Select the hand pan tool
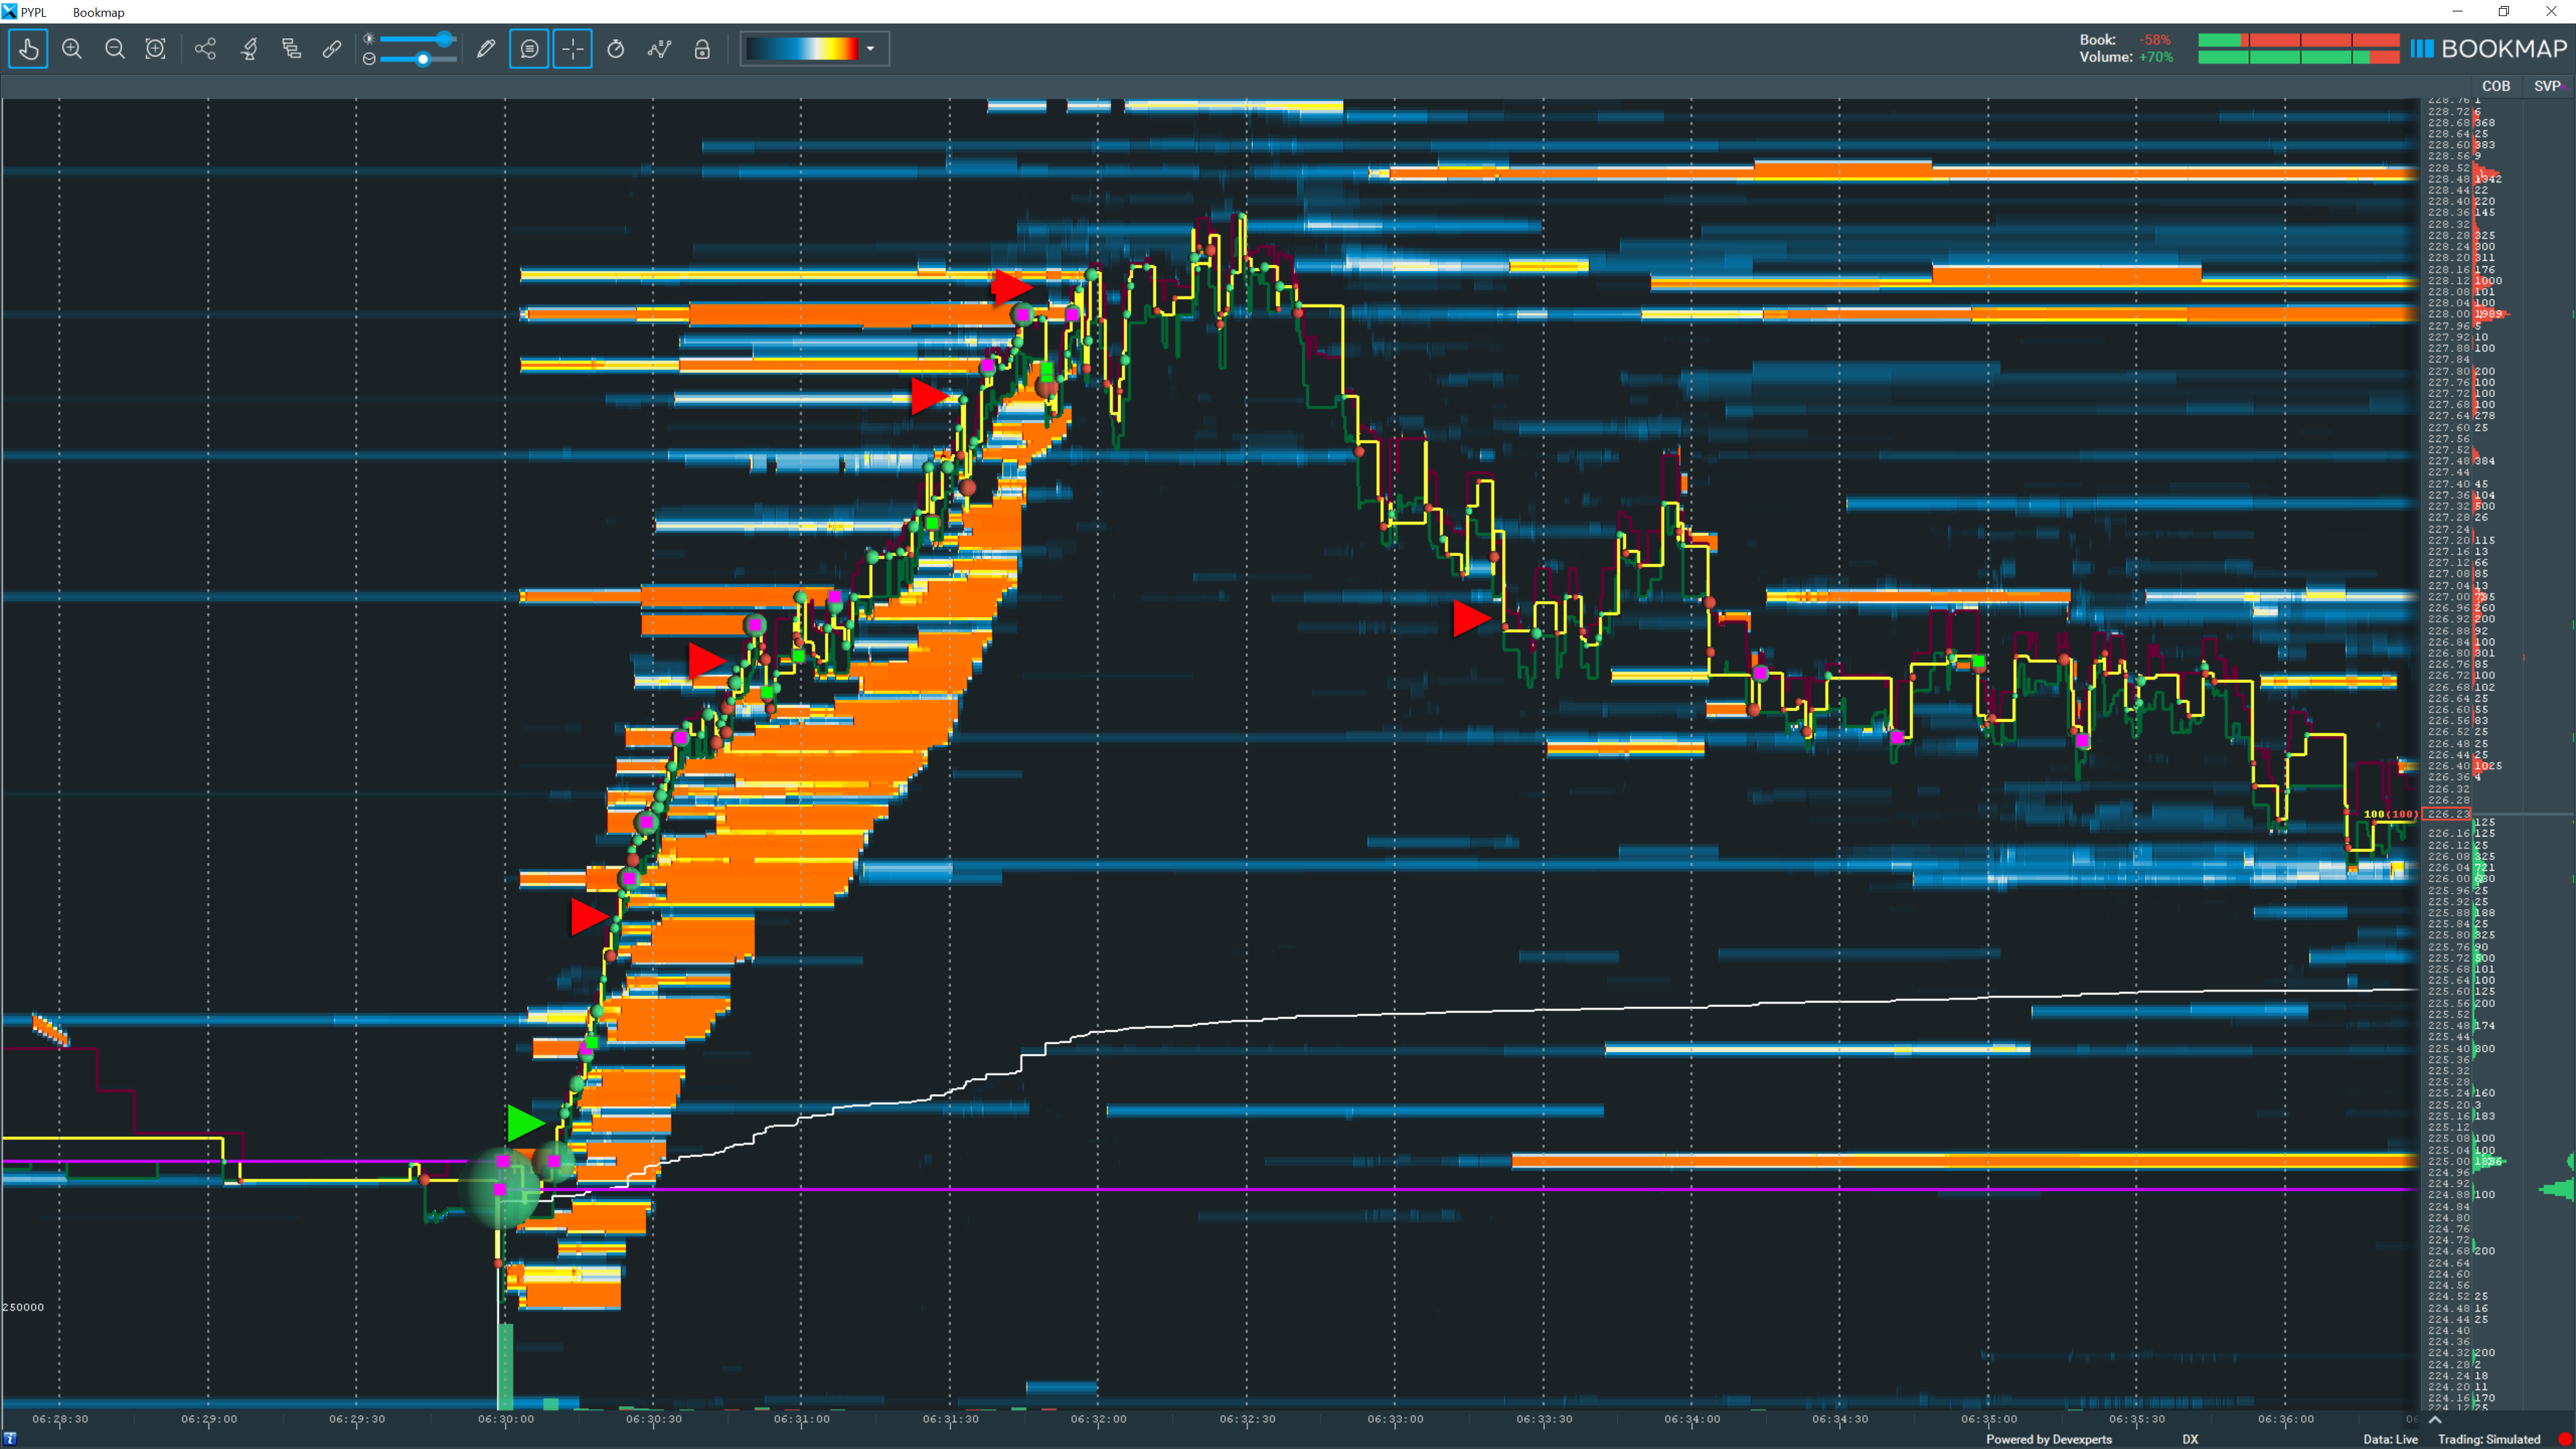2576x1449 pixels. pos(28,49)
